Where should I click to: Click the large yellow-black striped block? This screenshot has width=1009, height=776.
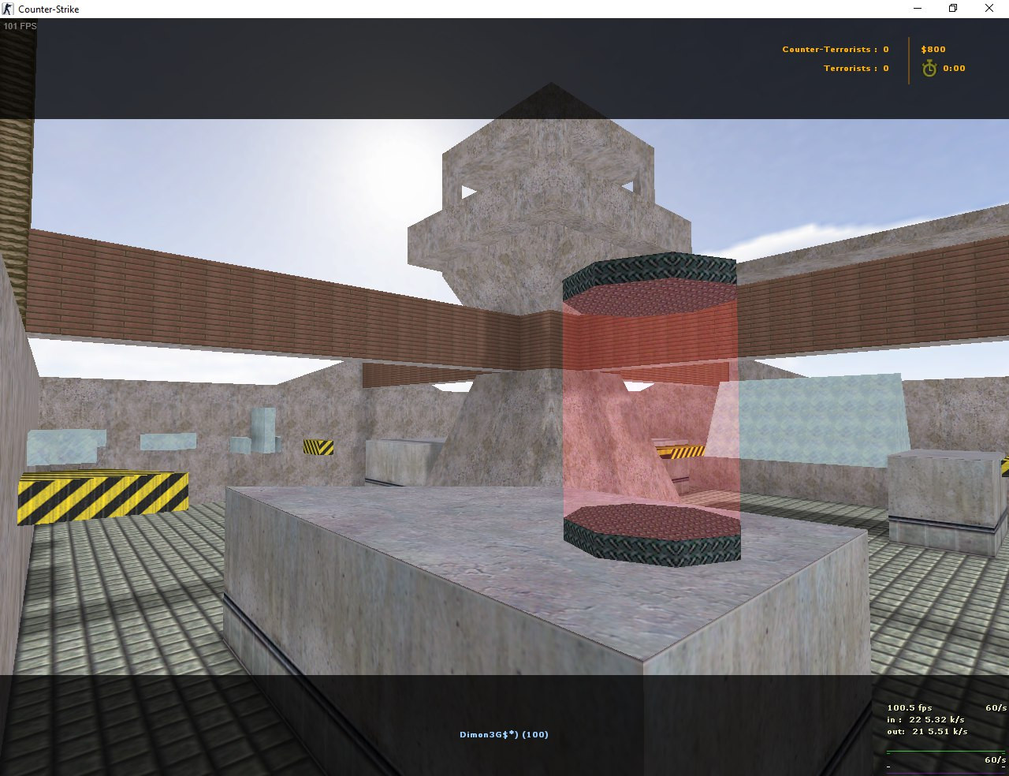[x=102, y=495]
